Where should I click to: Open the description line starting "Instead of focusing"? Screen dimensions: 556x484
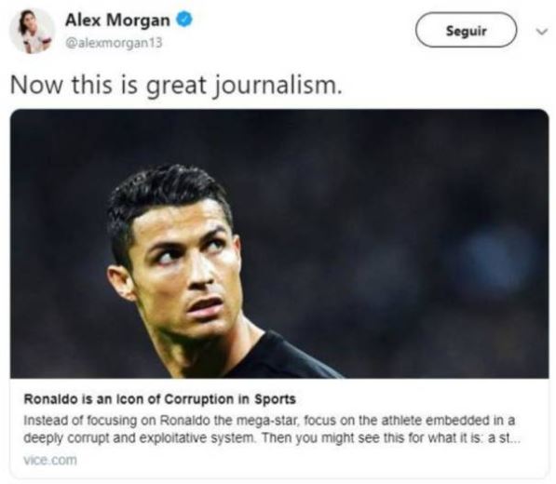(269, 420)
